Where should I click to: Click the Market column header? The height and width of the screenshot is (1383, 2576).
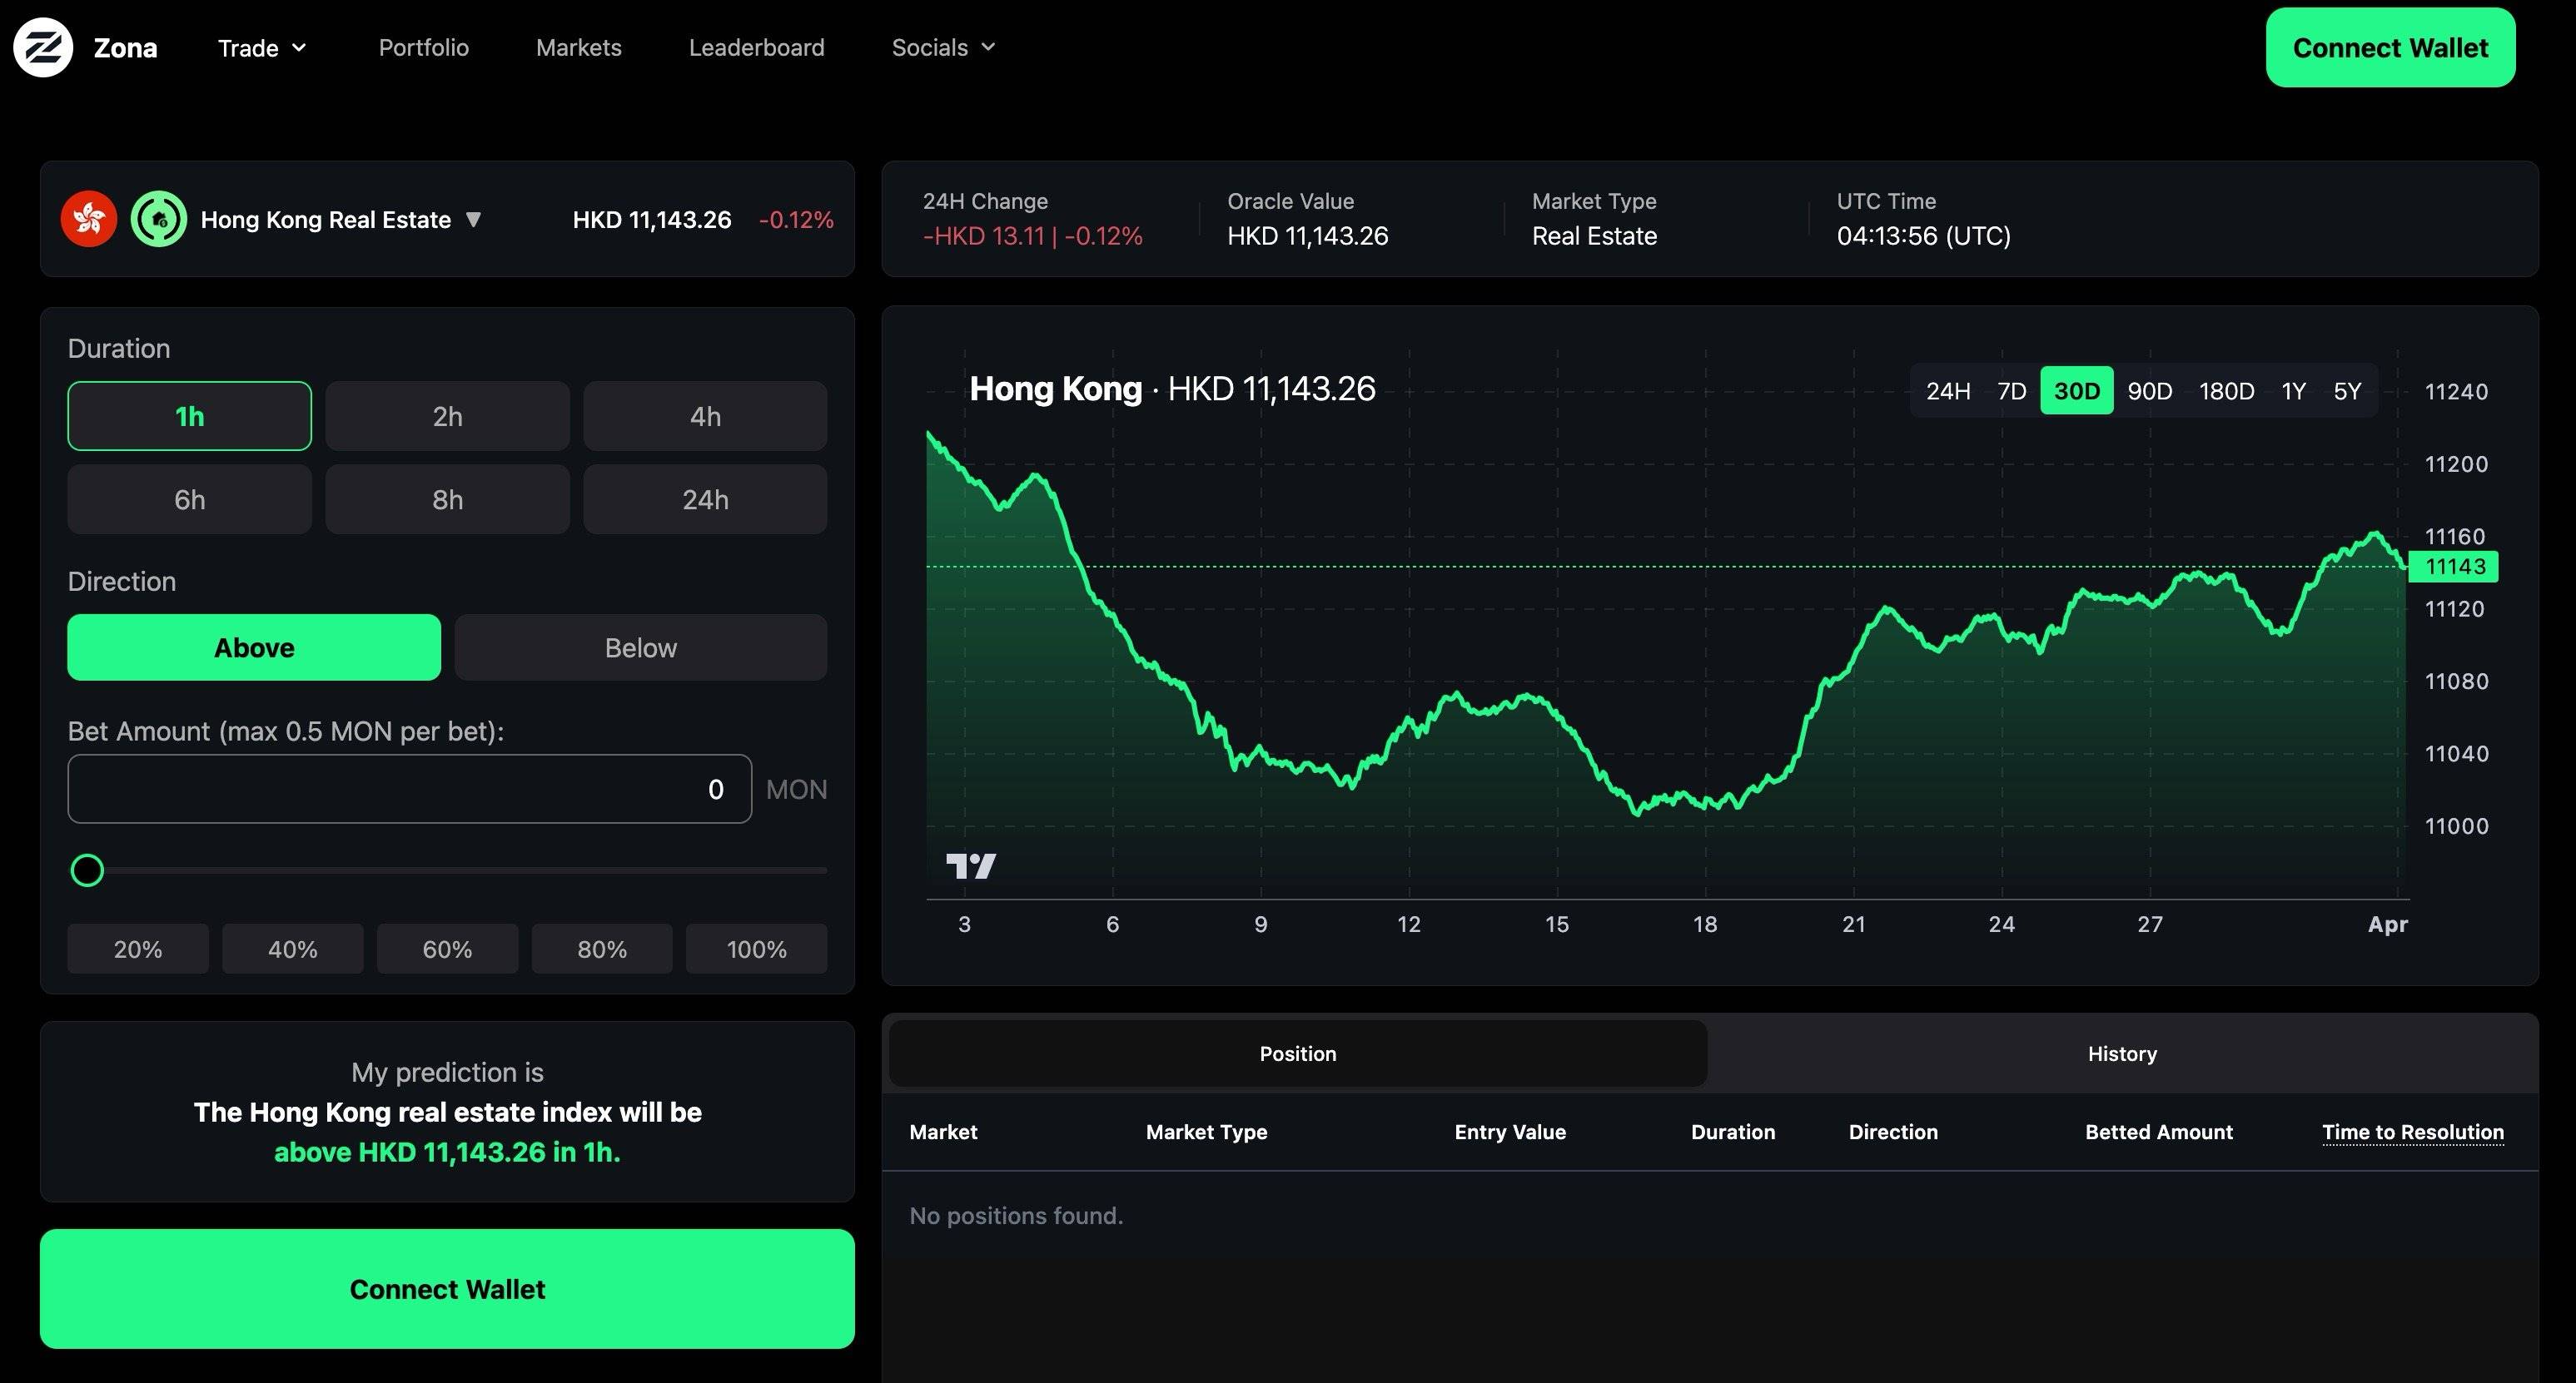click(x=943, y=1133)
